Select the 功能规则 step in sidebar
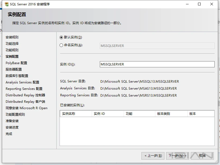This screenshot has height=165, width=220. pyautogui.click(x=12, y=50)
